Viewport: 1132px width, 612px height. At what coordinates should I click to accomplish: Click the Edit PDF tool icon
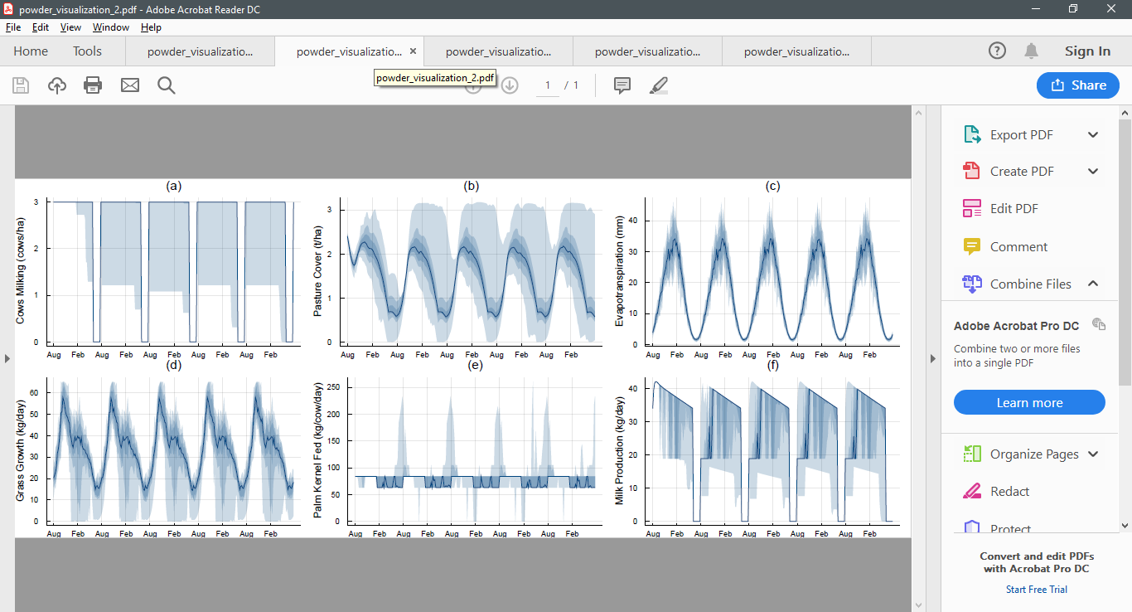[x=972, y=208]
